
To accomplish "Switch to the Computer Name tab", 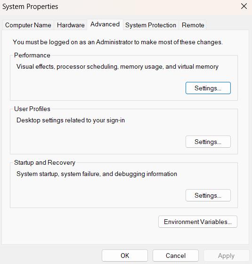I will (x=28, y=25).
